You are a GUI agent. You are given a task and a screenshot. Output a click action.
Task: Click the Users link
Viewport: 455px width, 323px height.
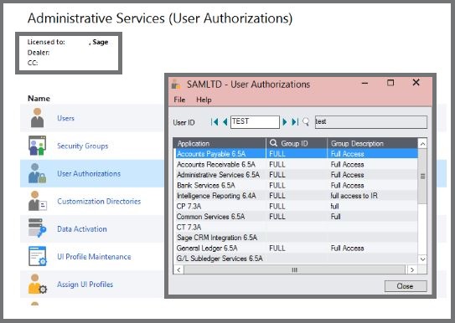(65, 118)
